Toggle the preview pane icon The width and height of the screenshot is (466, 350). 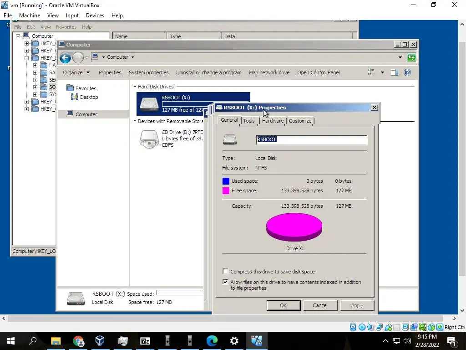tap(395, 72)
